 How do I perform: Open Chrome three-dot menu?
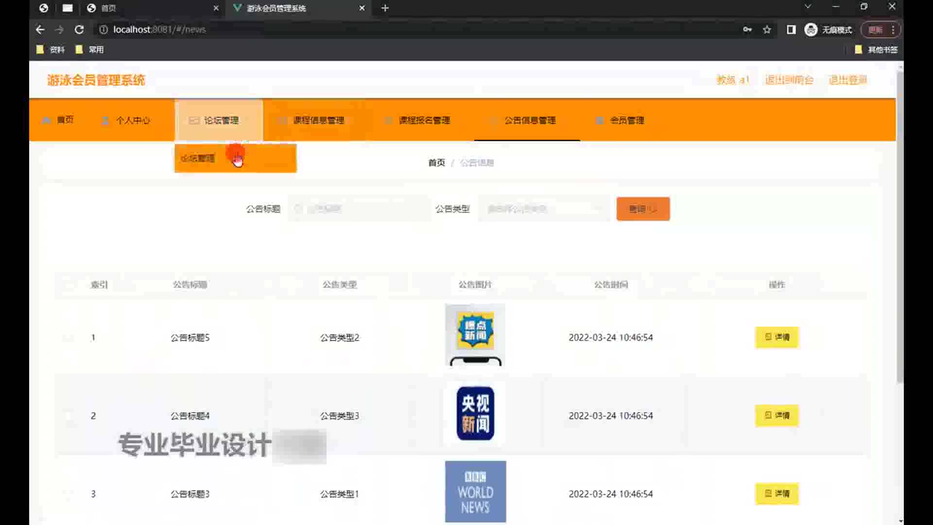tap(893, 30)
